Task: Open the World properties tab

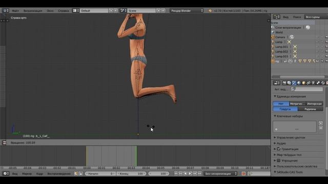Action: (x=299, y=83)
